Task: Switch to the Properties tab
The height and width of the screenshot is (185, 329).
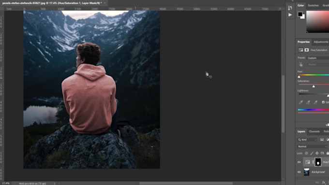Action: (x=303, y=42)
